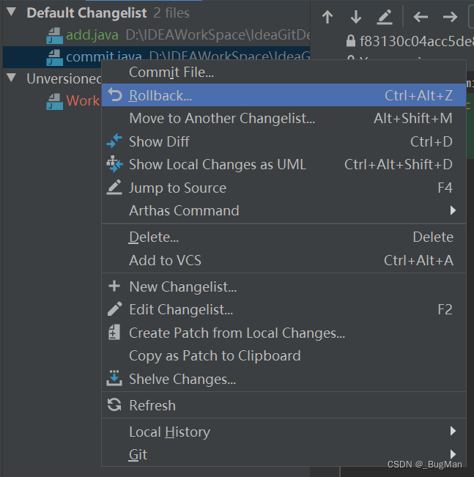Open Local History submenu

[x=284, y=432]
